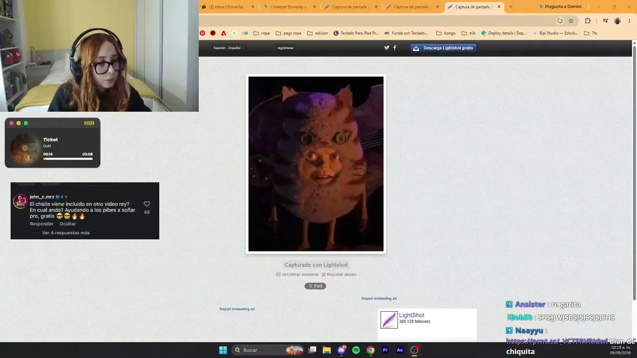Click the john_c.mrz profile avatar

pyautogui.click(x=20, y=201)
